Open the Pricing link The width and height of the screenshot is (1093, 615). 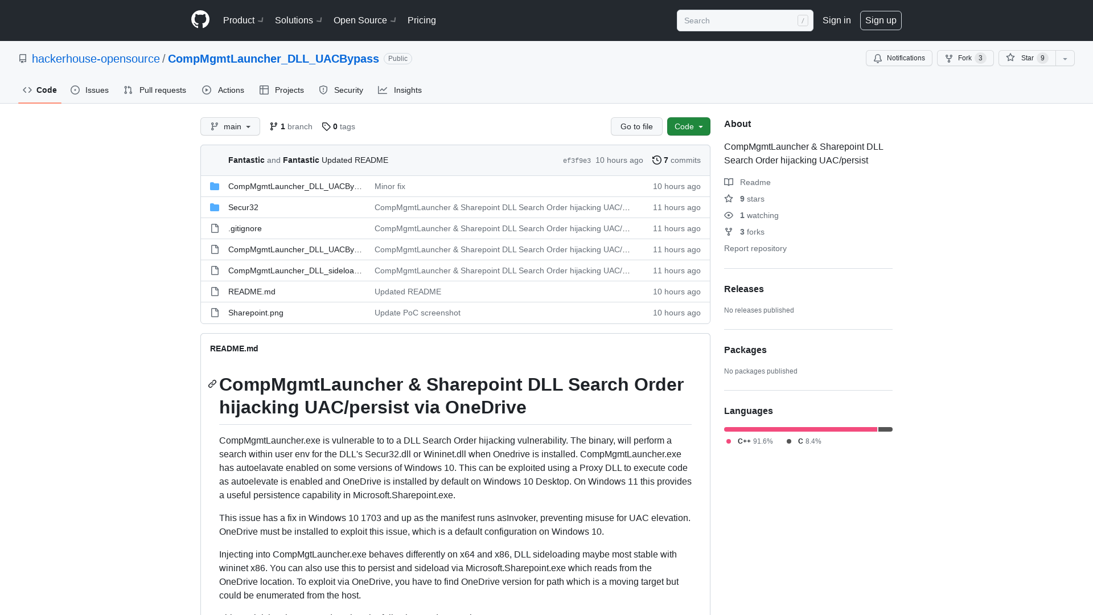tap(422, 20)
